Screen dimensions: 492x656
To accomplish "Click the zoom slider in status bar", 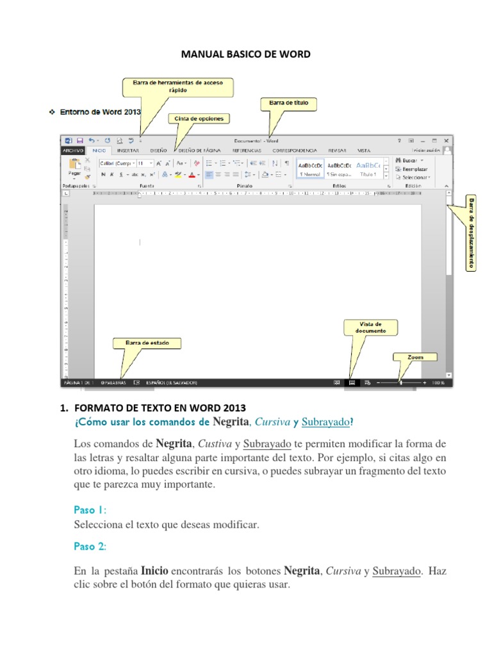I will 400,383.
